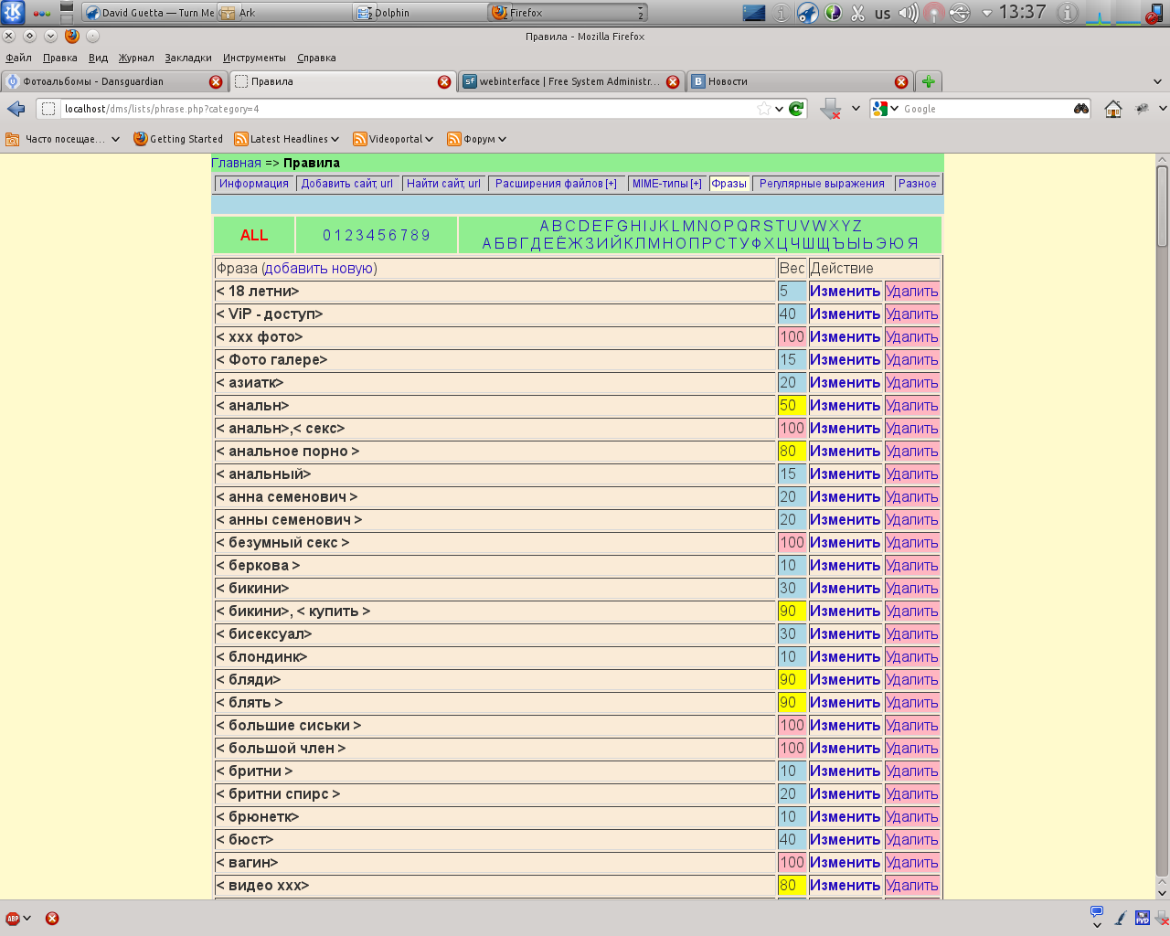Open Klipper clipboard with the scissors tray icon
1170x936 pixels.
pos(856,14)
